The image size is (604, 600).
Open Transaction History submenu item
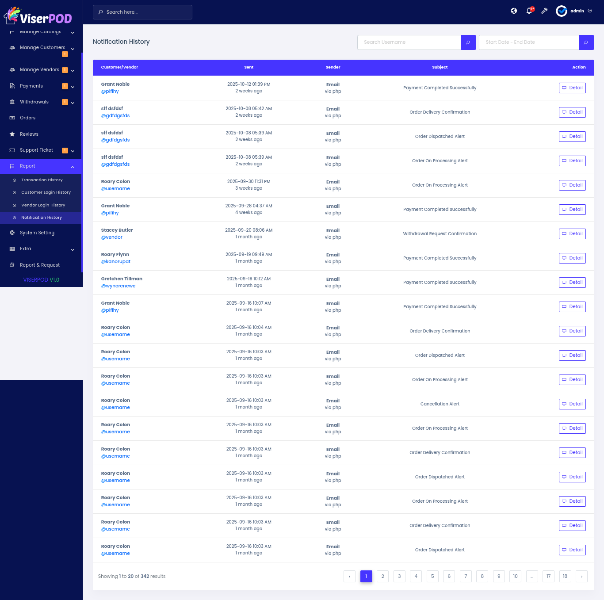click(42, 180)
